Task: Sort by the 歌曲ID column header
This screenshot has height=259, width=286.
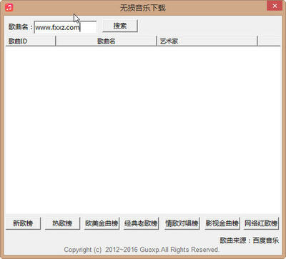Action: click(x=30, y=41)
